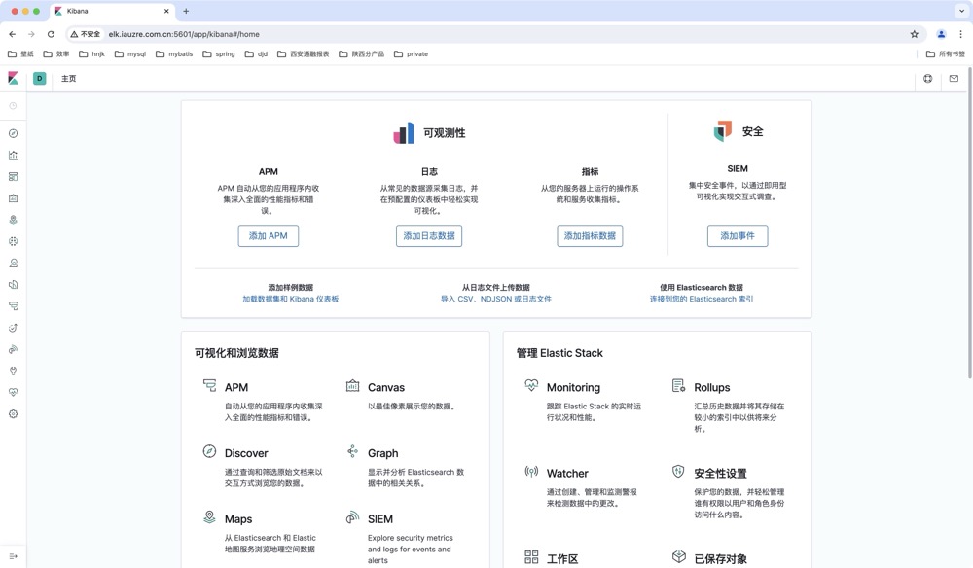Click the 添加 APM button

pos(269,236)
